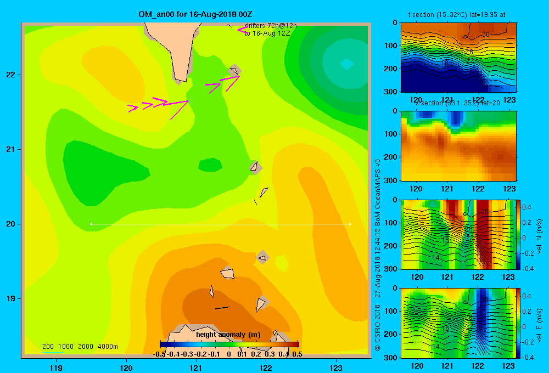Viewport: 549px width, 373px height.
Task: Open the northward velocity section panel
Action: click(458, 234)
